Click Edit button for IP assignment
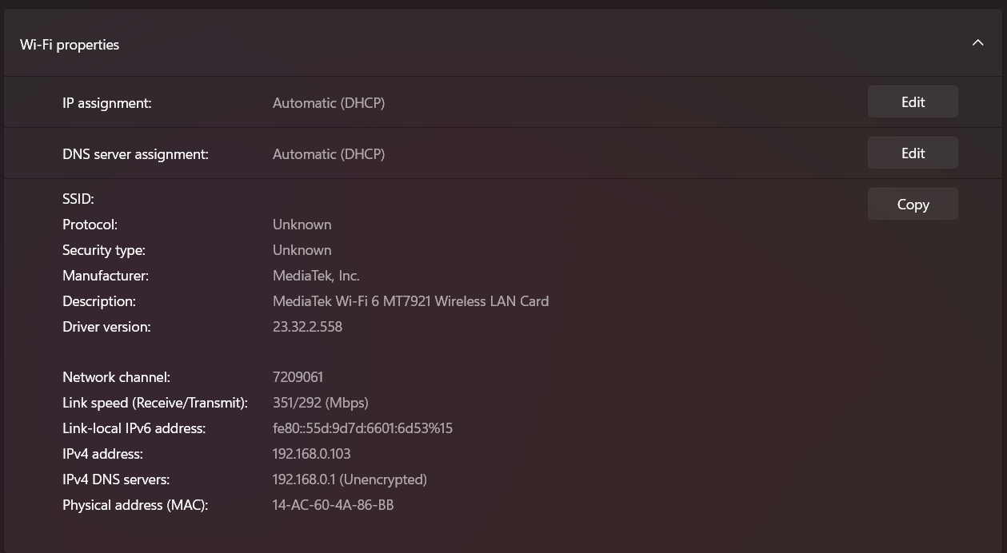 pos(913,102)
